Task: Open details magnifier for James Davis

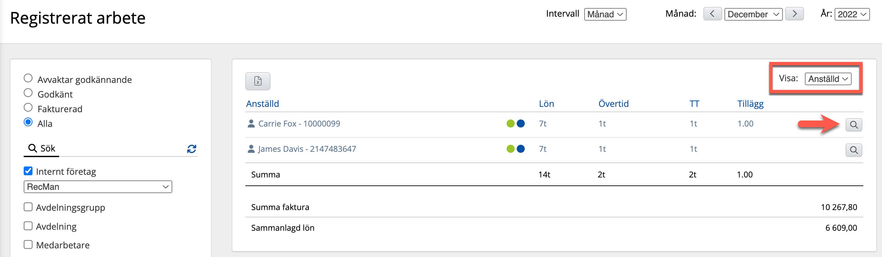Action: (x=853, y=150)
